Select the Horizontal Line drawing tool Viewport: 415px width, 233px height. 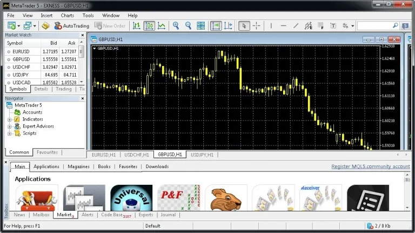point(284,26)
